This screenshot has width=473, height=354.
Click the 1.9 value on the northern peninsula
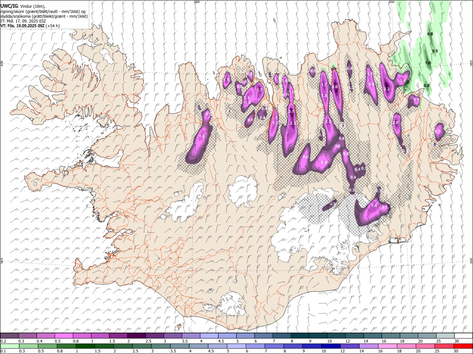tap(227, 80)
